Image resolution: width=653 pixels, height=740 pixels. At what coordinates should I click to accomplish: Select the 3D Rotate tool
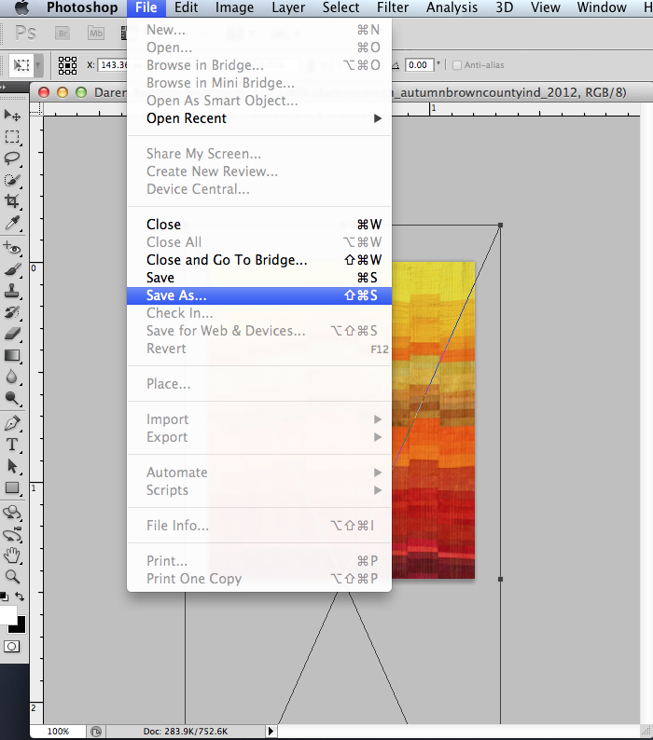point(12,513)
